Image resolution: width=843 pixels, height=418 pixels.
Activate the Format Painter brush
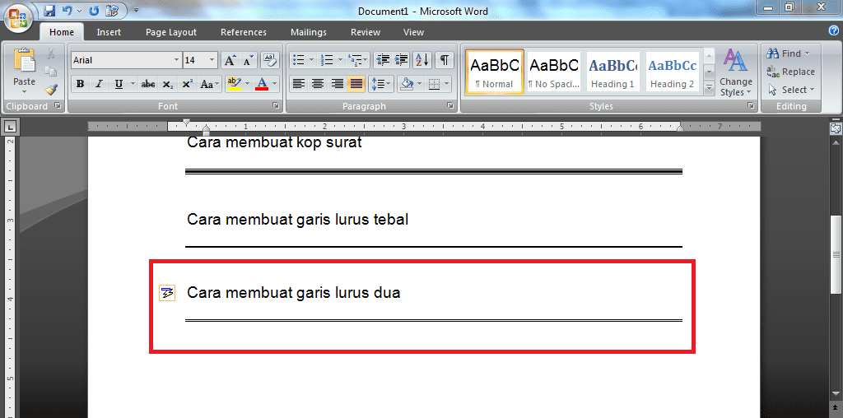(x=51, y=89)
